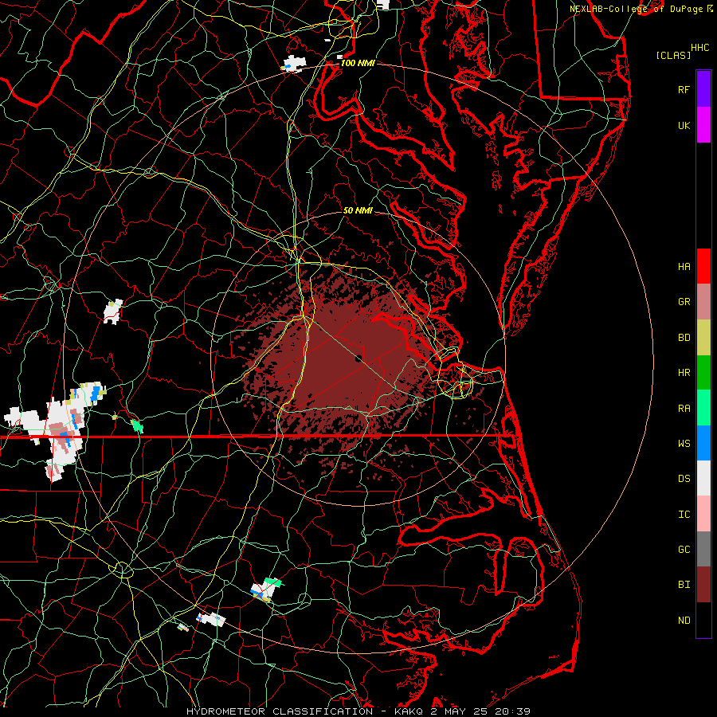The height and width of the screenshot is (717, 717).
Task: Click the IC pink legend swatch
Action: click(x=703, y=514)
